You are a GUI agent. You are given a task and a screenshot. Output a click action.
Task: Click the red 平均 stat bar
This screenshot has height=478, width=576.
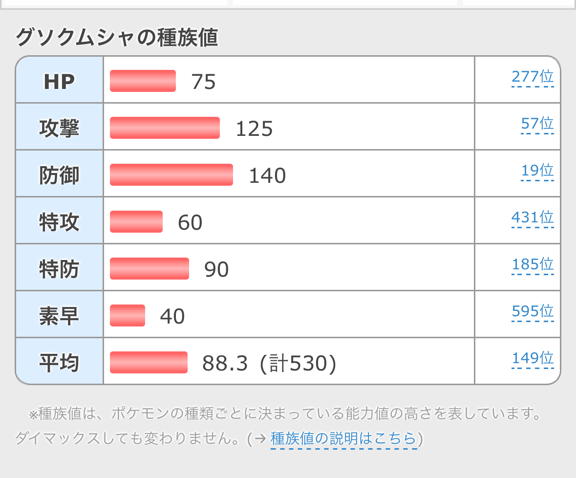[149, 363]
